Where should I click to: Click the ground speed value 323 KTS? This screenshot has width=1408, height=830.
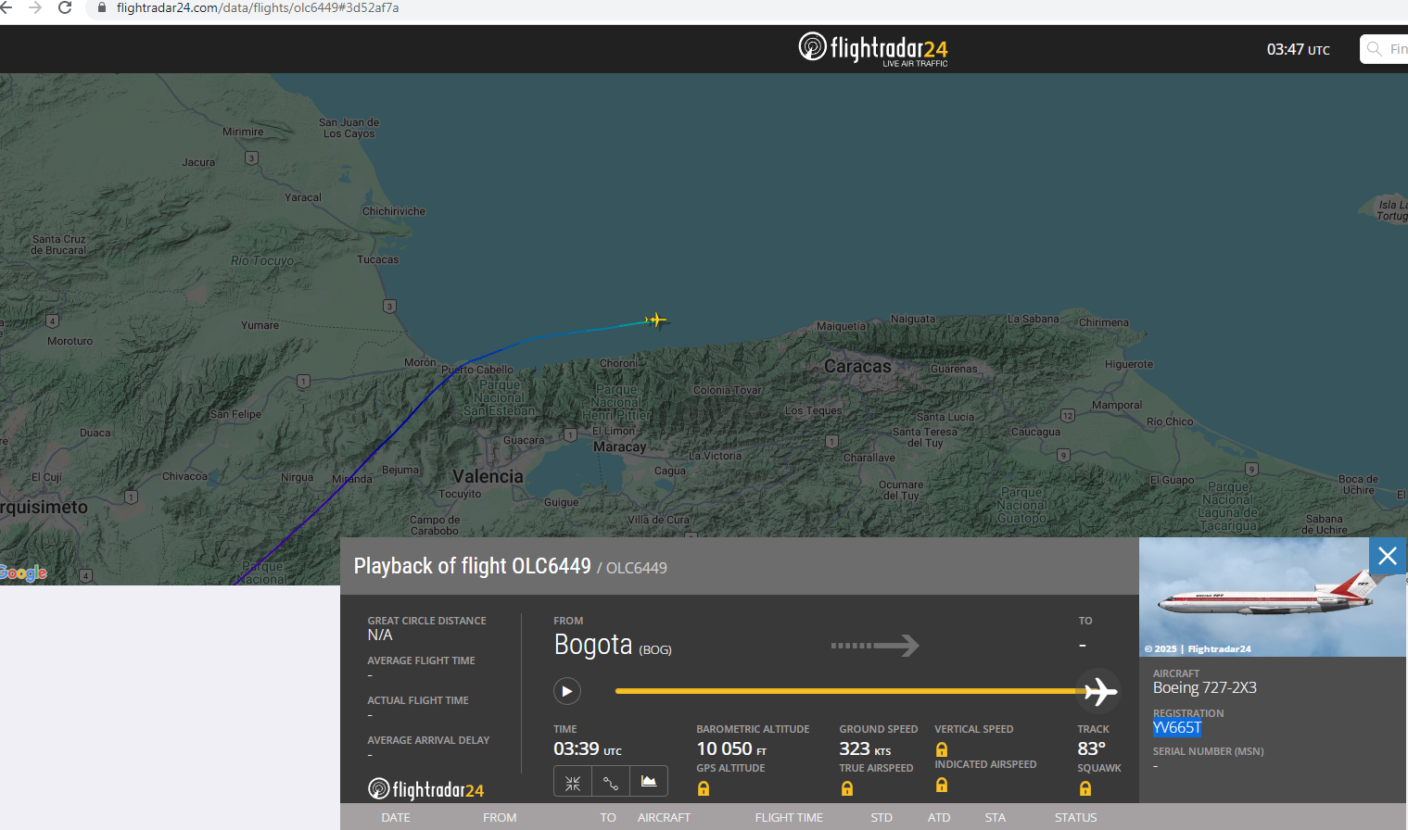click(x=865, y=748)
